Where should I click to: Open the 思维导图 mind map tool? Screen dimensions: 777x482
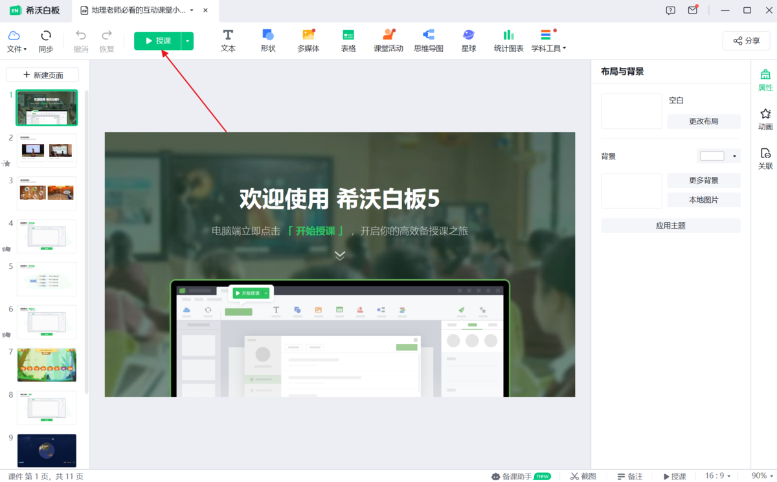coord(429,41)
